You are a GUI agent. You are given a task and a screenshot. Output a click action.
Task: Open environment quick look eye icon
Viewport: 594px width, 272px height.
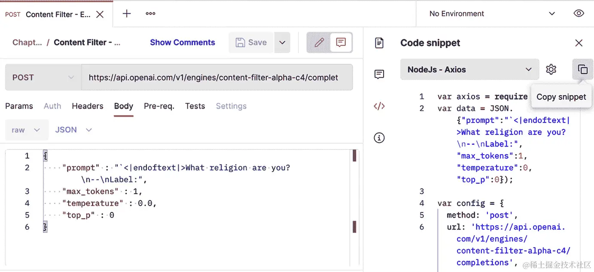pyautogui.click(x=579, y=13)
